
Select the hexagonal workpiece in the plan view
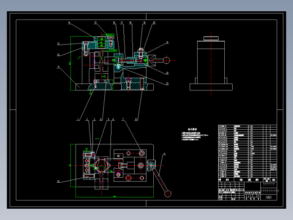(x=101, y=165)
